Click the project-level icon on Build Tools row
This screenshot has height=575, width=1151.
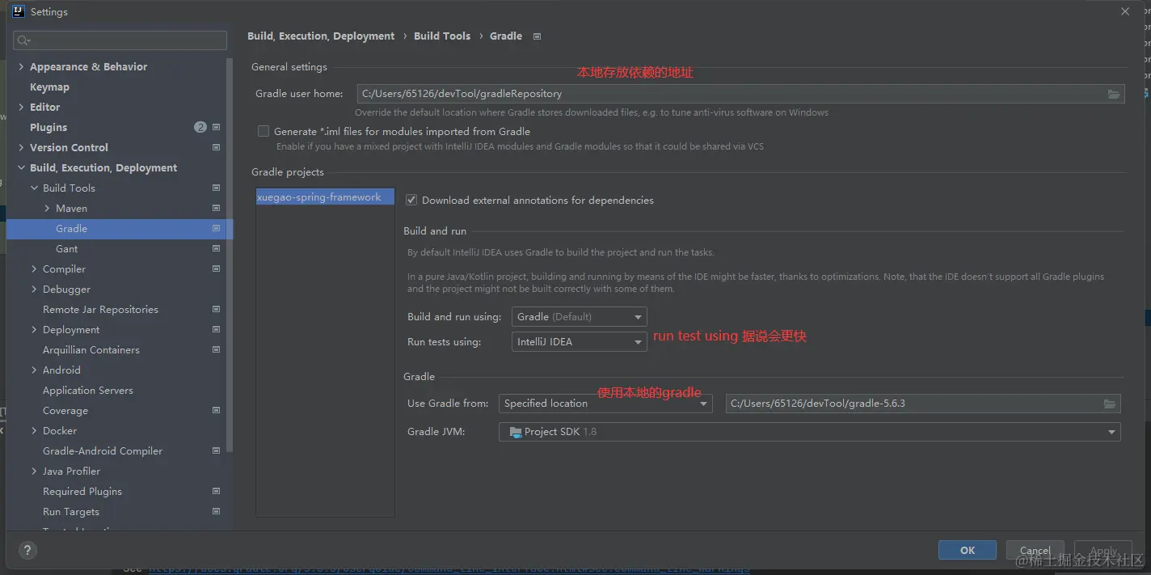click(x=216, y=188)
